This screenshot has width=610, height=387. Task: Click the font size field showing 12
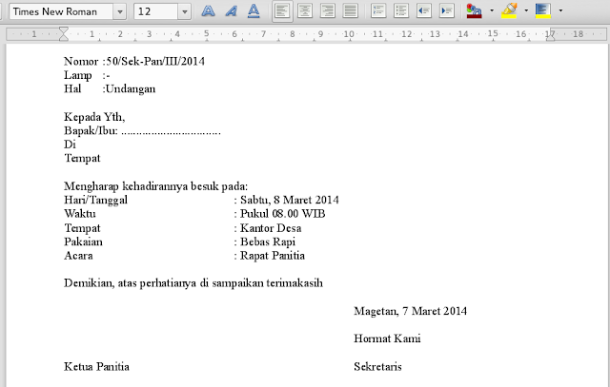156,11
